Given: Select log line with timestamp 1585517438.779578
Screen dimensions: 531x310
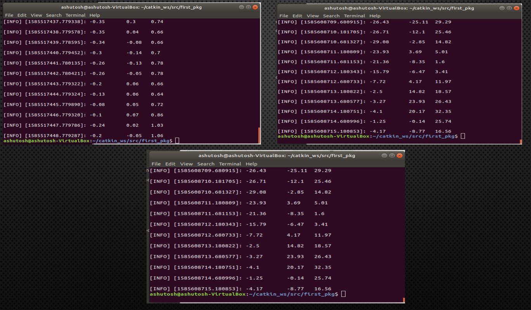Looking at the screenshot, I should [x=83, y=32].
